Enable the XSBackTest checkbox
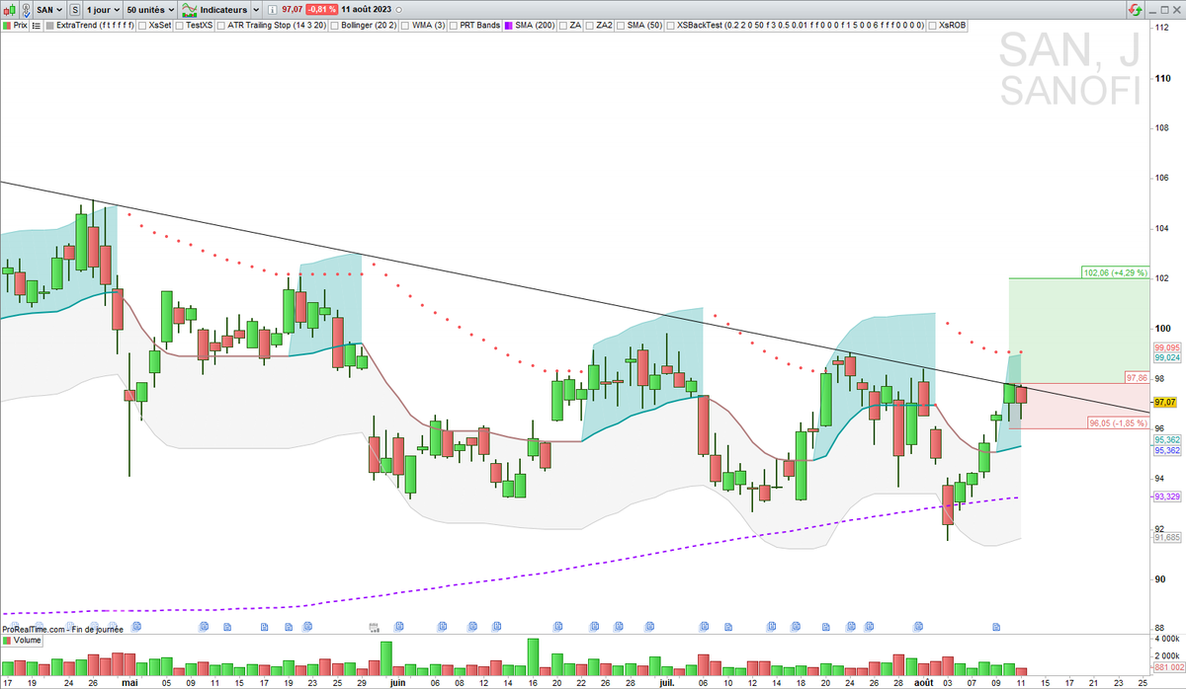The height and width of the screenshot is (689, 1186). coord(670,25)
